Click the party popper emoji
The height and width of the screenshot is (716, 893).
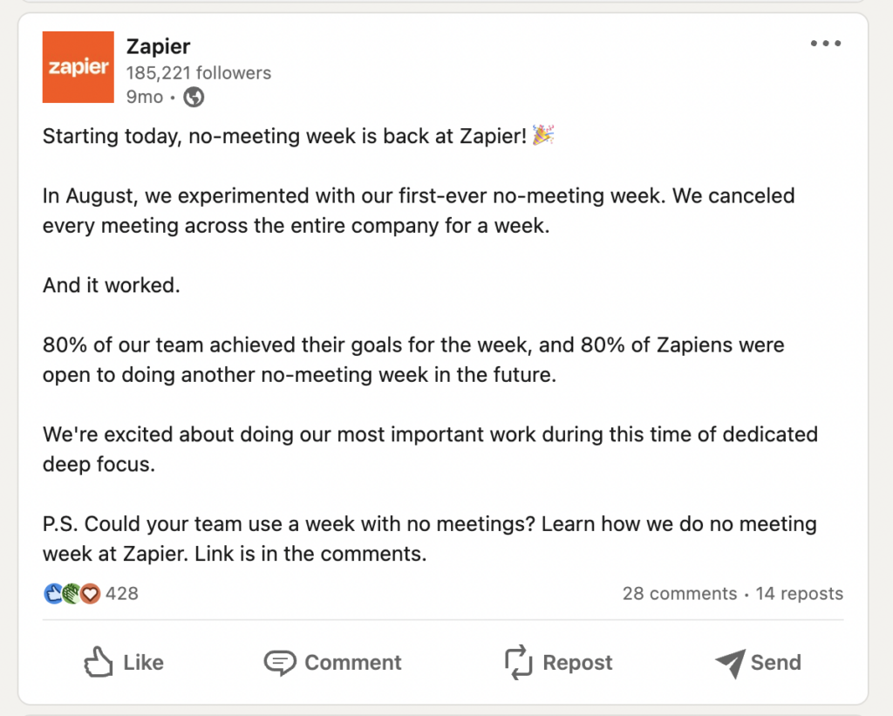[544, 135]
